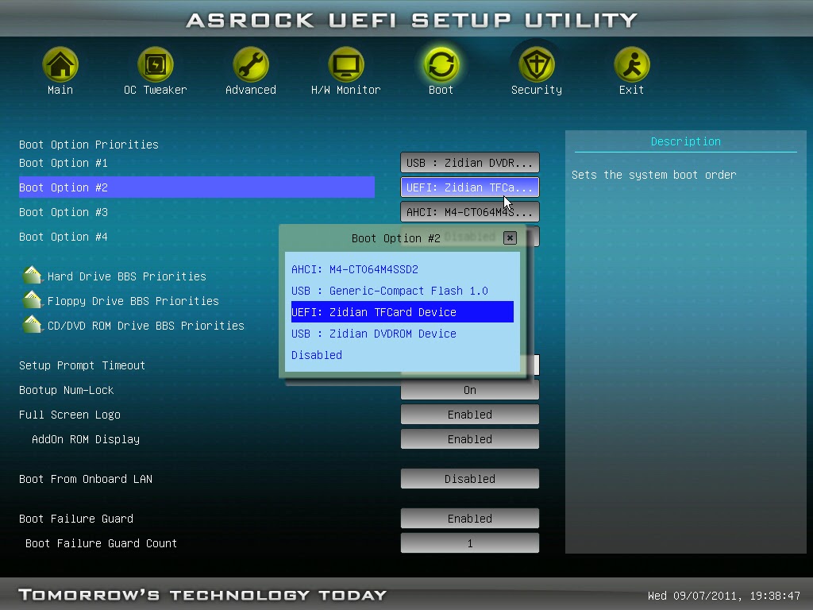Select the Boot refresh-arrows icon
This screenshot has width=813, height=610.
coord(441,64)
